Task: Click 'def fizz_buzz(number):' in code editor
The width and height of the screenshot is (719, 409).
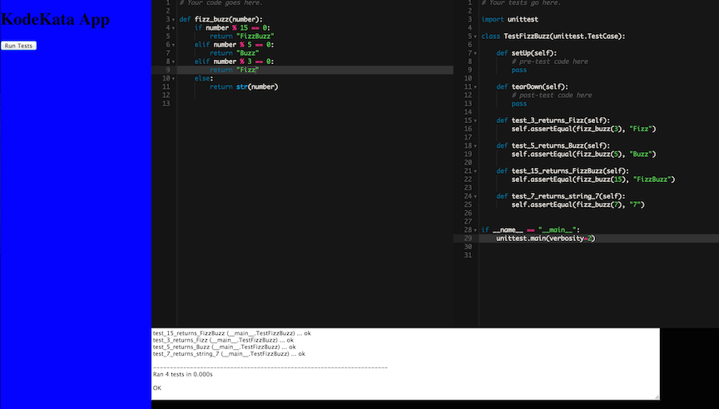Action: pyautogui.click(x=221, y=19)
